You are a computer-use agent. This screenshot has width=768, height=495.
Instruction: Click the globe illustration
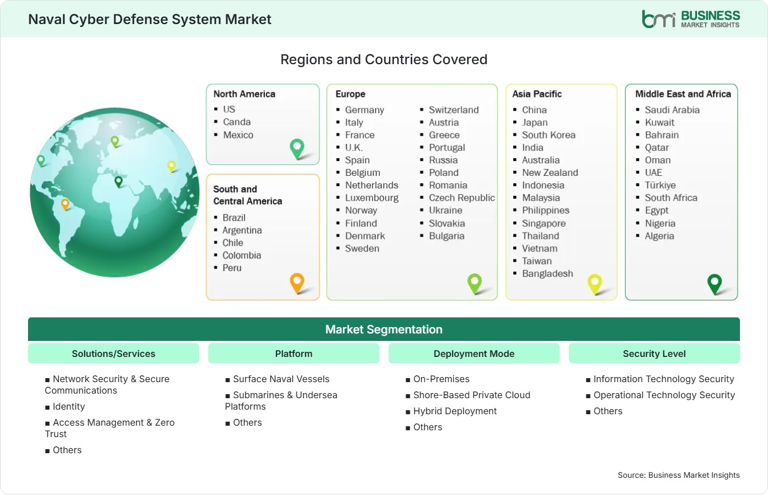point(114,192)
